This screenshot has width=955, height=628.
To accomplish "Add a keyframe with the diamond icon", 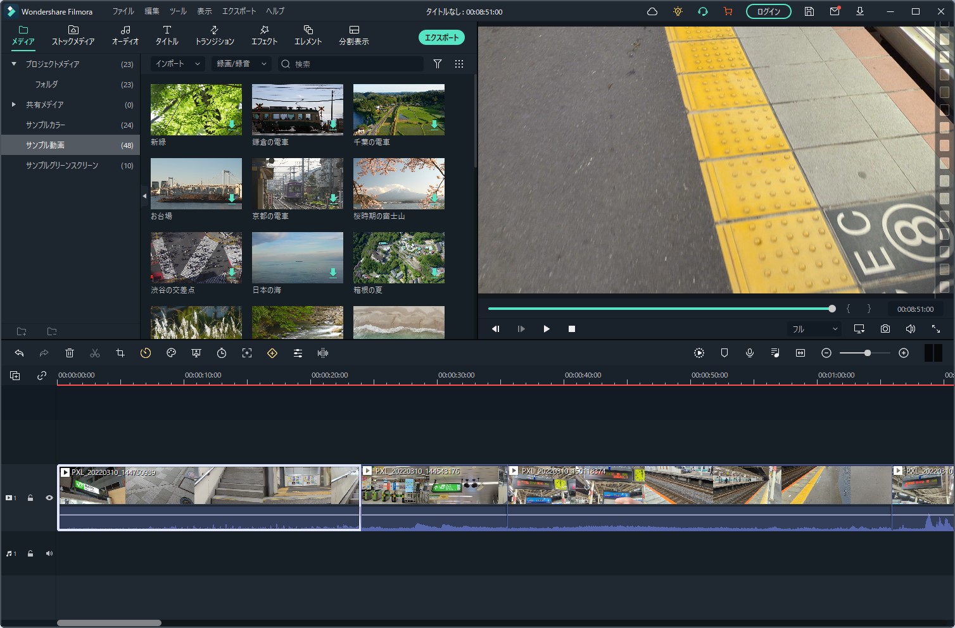I will (272, 354).
